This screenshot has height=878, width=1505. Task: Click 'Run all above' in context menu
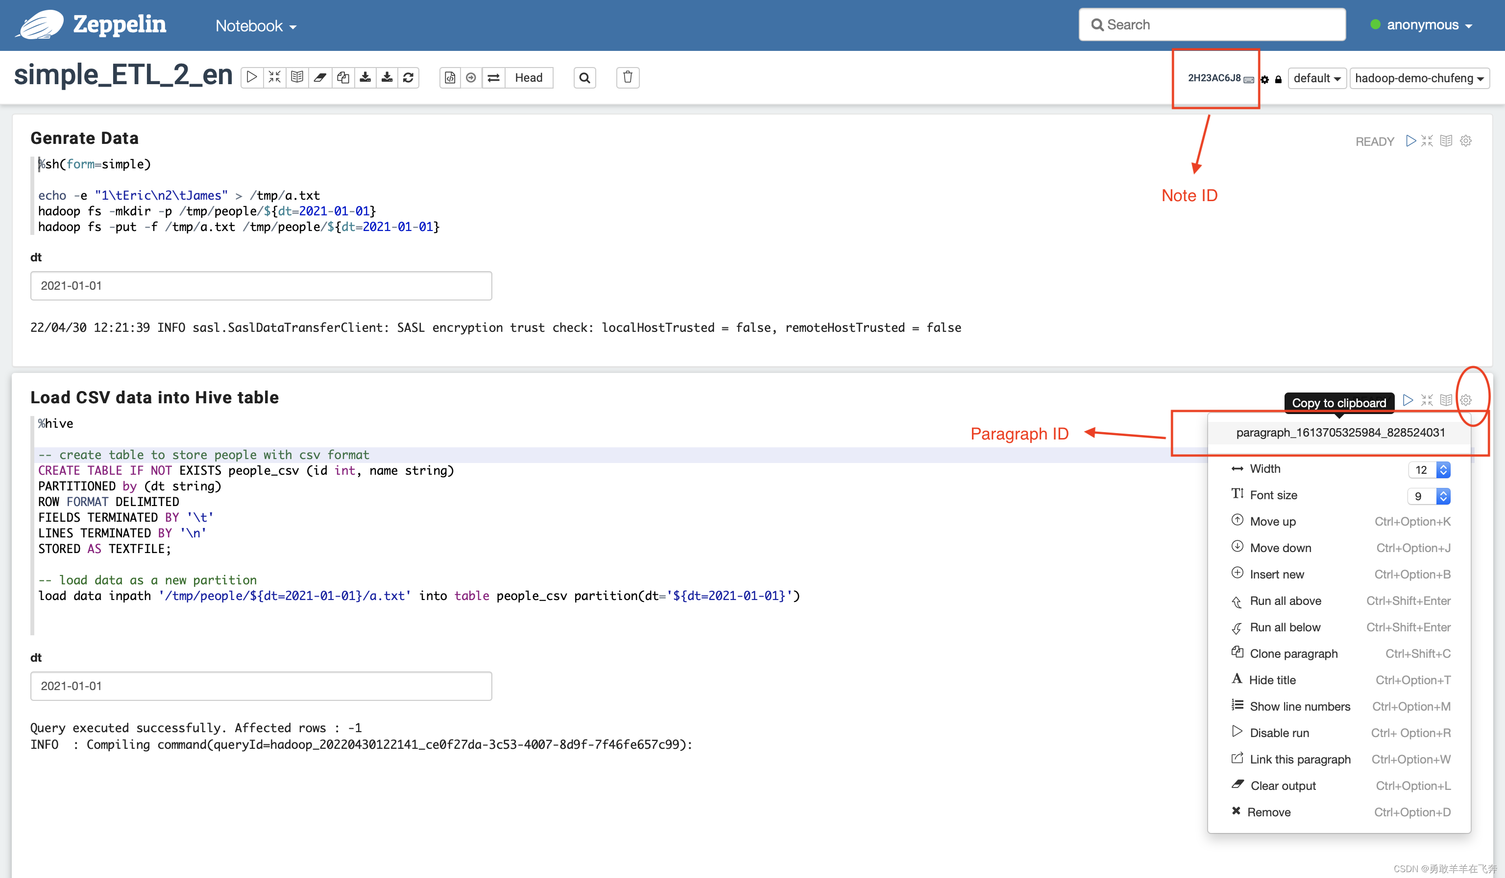coord(1285,600)
